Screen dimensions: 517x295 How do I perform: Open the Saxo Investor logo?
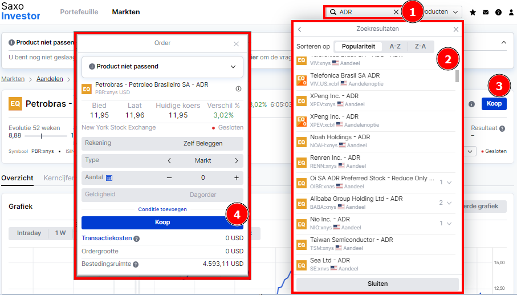tap(21, 11)
